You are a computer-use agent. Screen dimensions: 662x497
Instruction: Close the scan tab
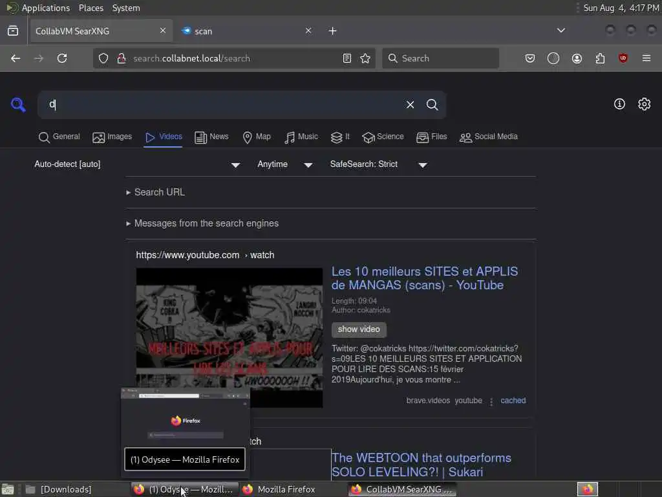308,30
